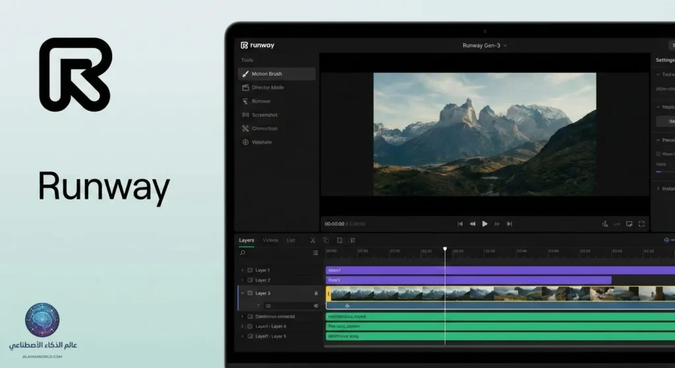675x368 pixels.
Task: Mute Layer 3 audio track
Action: (316, 305)
